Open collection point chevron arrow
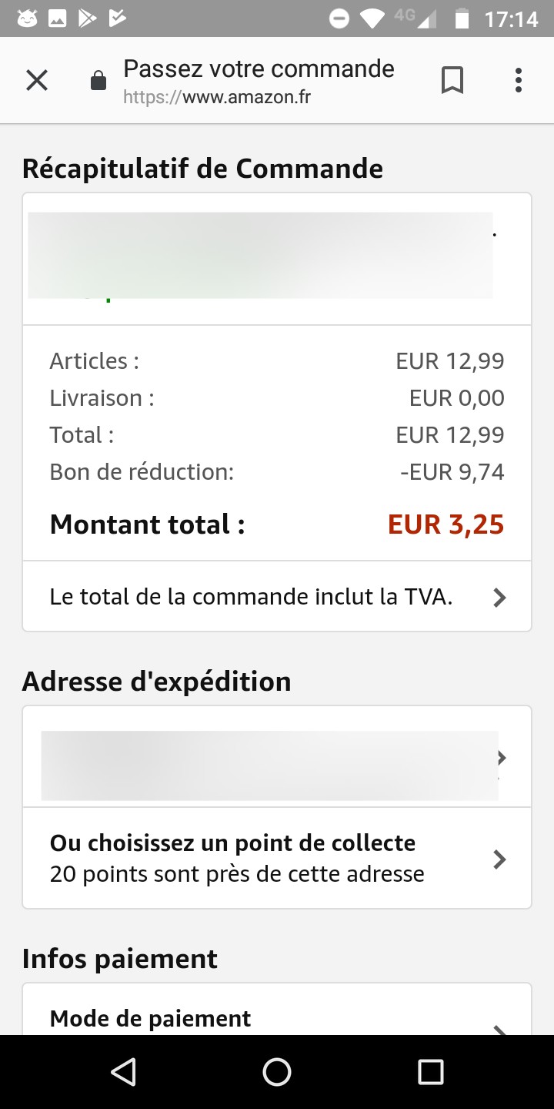The width and height of the screenshot is (554, 1109). 499,859
